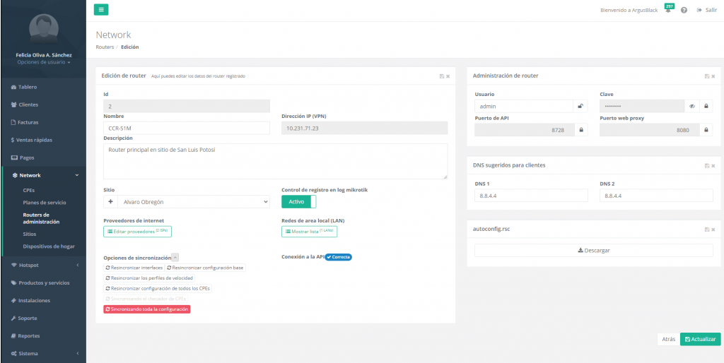This screenshot has width=724, height=363.
Task: Close the autoconfig.rsc panel
Action: [x=713, y=230]
